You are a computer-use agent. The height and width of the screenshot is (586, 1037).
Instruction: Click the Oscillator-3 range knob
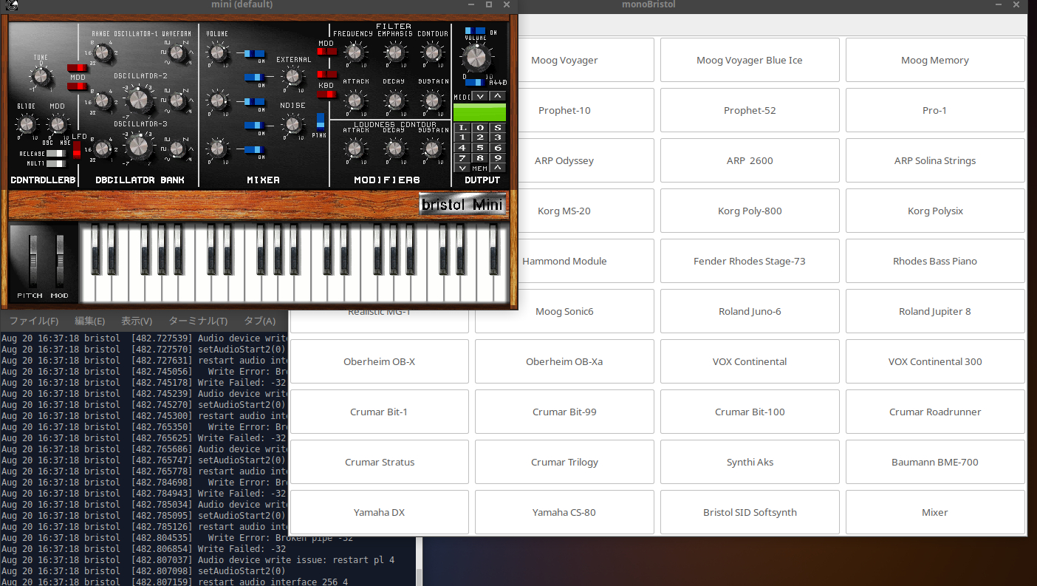[103, 150]
